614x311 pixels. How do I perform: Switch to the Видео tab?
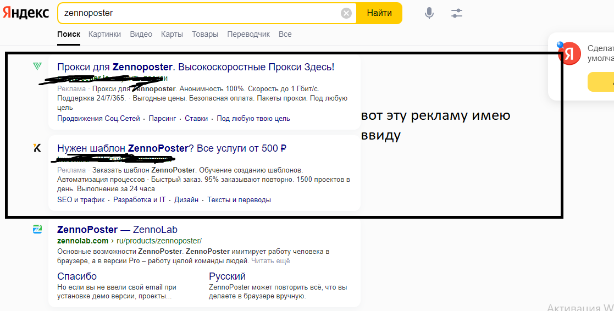point(141,34)
